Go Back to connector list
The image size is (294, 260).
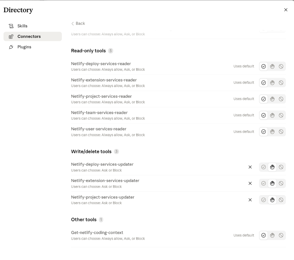78,23
